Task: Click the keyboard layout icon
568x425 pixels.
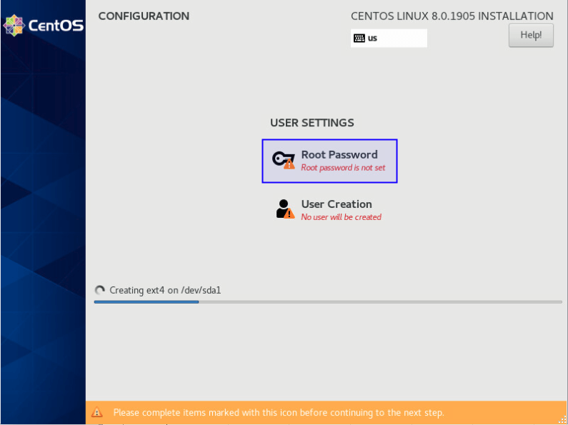Action: (x=359, y=38)
